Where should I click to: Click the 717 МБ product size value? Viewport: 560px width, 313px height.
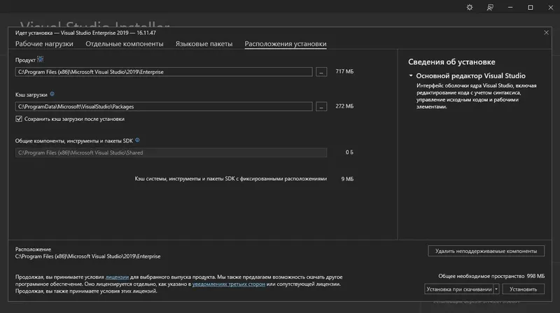point(344,72)
